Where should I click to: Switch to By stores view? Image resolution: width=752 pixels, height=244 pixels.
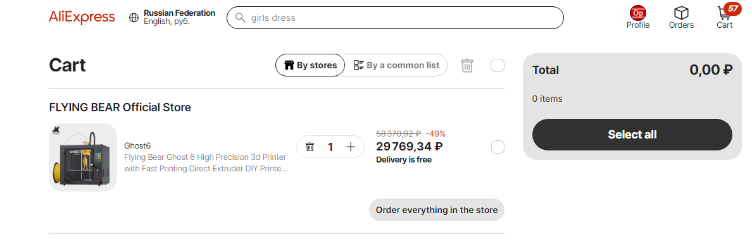[310, 65]
